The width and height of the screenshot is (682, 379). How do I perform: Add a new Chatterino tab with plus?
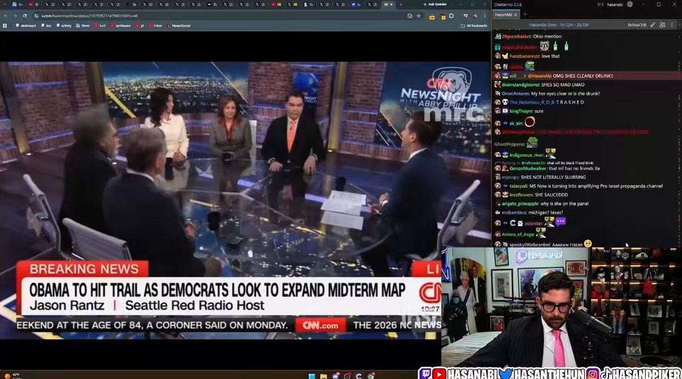[x=525, y=14]
